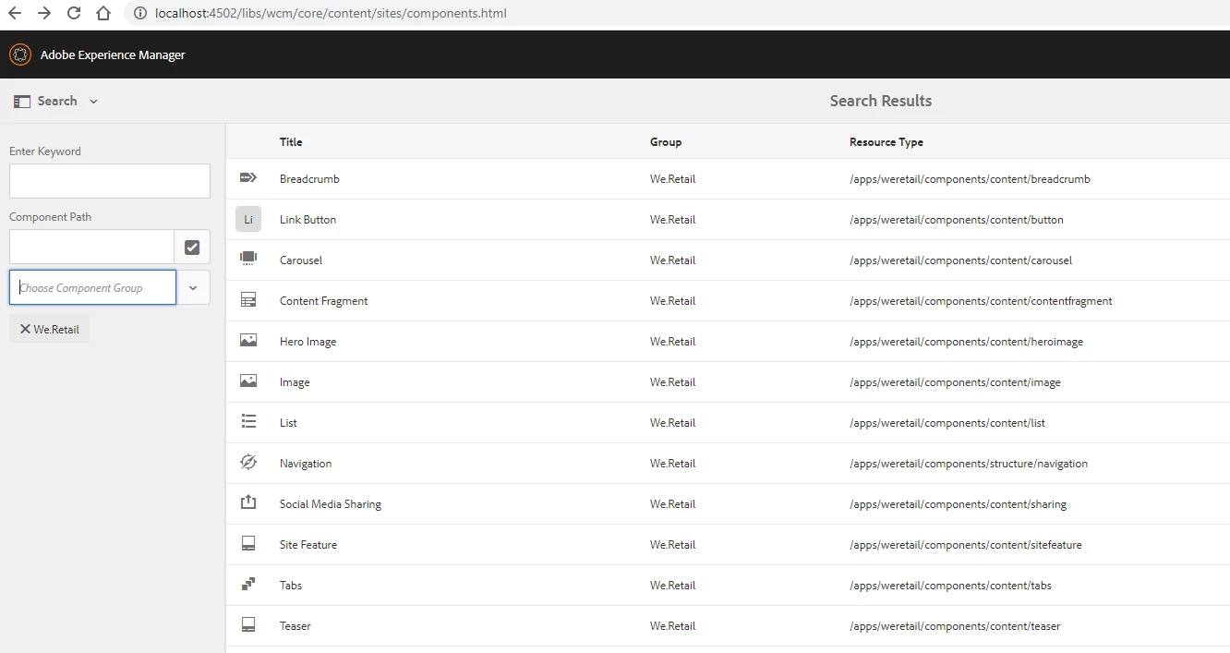Open the Social Media Sharing title
1230x653 pixels.
pos(331,503)
